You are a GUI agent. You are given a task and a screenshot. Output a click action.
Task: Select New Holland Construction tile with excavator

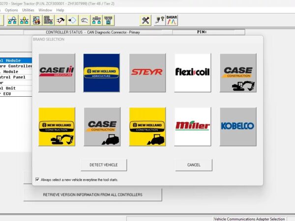click(57, 127)
